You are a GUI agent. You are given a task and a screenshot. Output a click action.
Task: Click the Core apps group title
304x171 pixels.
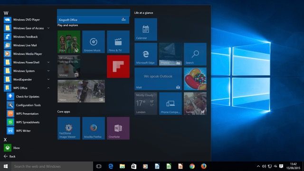[64, 112]
